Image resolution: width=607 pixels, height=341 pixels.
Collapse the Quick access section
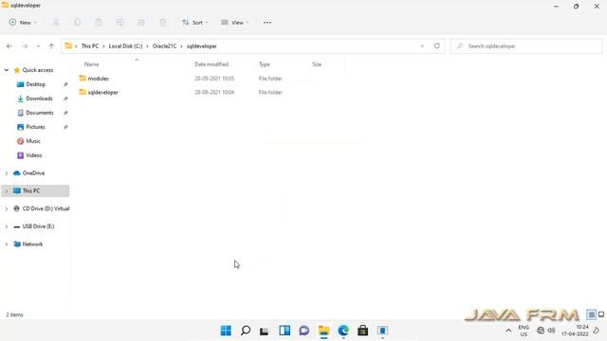(x=7, y=70)
